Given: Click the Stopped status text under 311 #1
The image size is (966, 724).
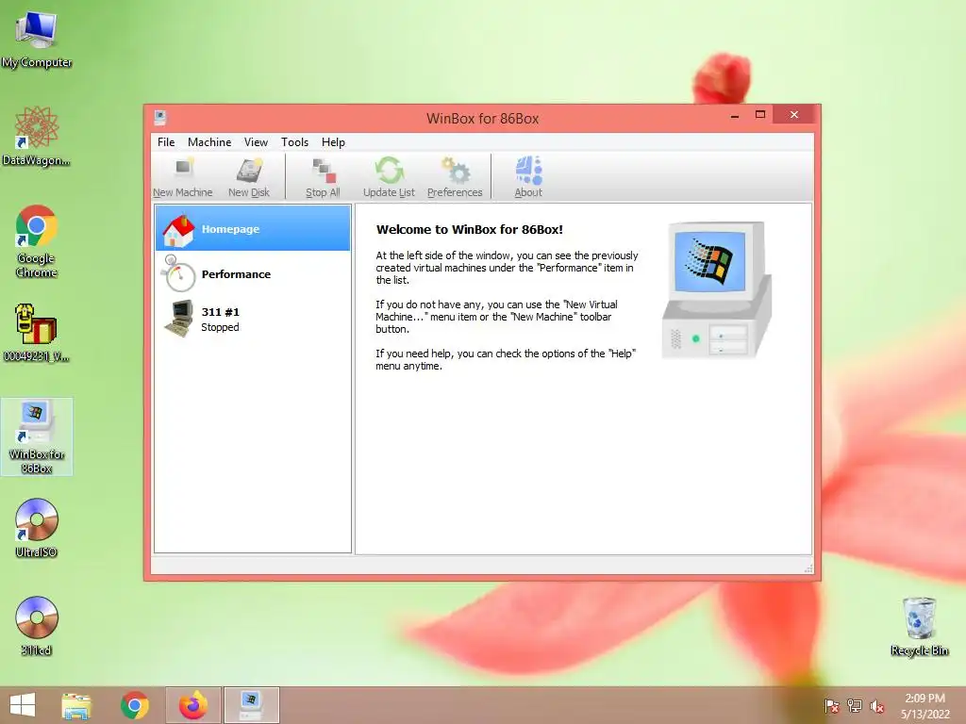Looking at the screenshot, I should tap(220, 327).
